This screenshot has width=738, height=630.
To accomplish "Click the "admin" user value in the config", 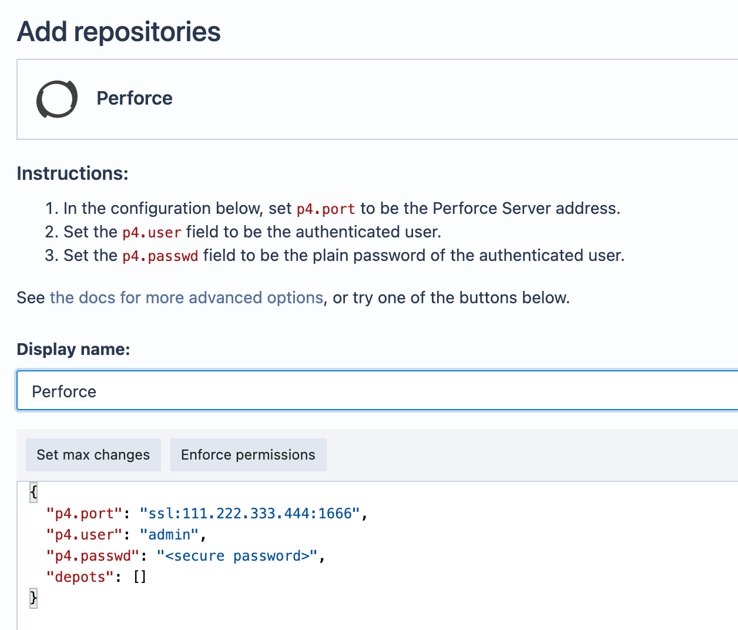I will [x=169, y=535].
